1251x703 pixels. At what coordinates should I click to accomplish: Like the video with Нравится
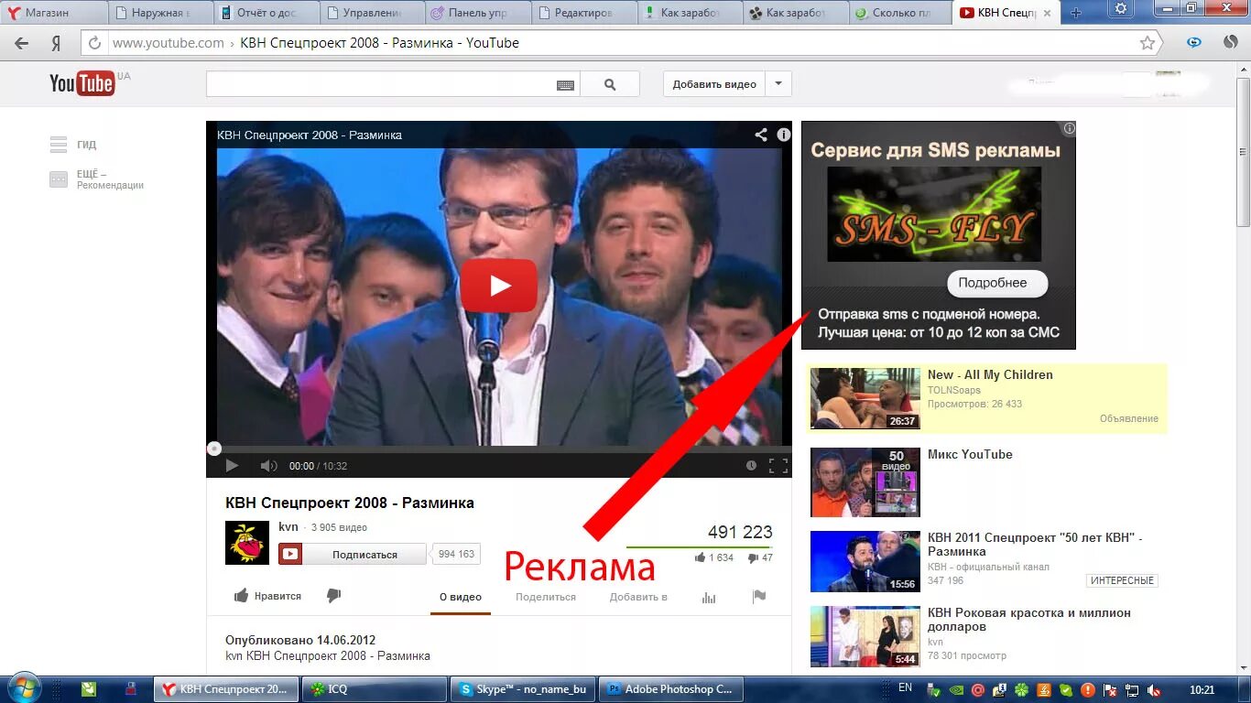[267, 596]
